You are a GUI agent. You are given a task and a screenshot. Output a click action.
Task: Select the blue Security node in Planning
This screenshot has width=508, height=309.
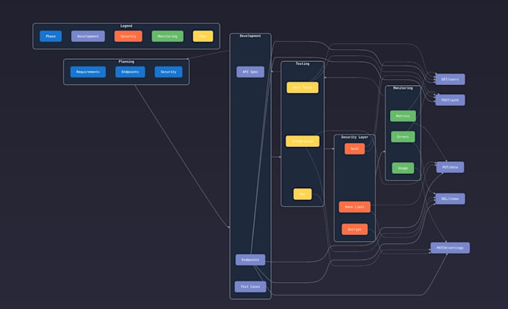(x=169, y=72)
